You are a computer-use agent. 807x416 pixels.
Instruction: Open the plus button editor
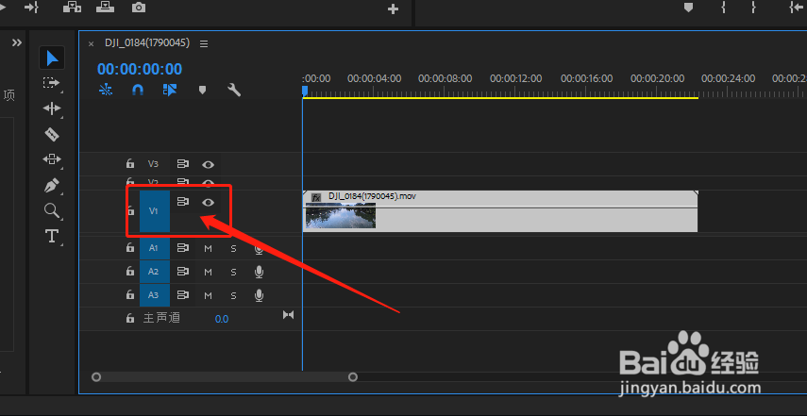click(x=393, y=8)
